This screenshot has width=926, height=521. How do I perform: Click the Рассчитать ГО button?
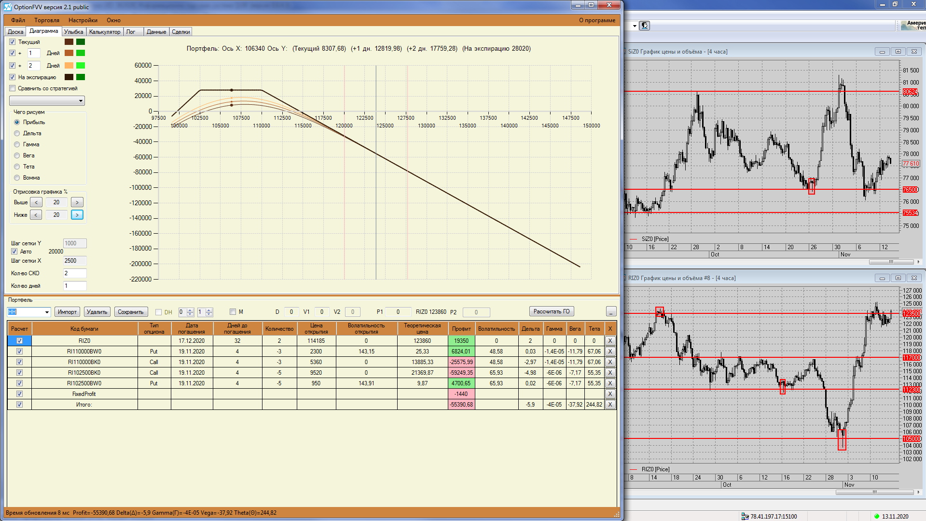pyautogui.click(x=552, y=311)
